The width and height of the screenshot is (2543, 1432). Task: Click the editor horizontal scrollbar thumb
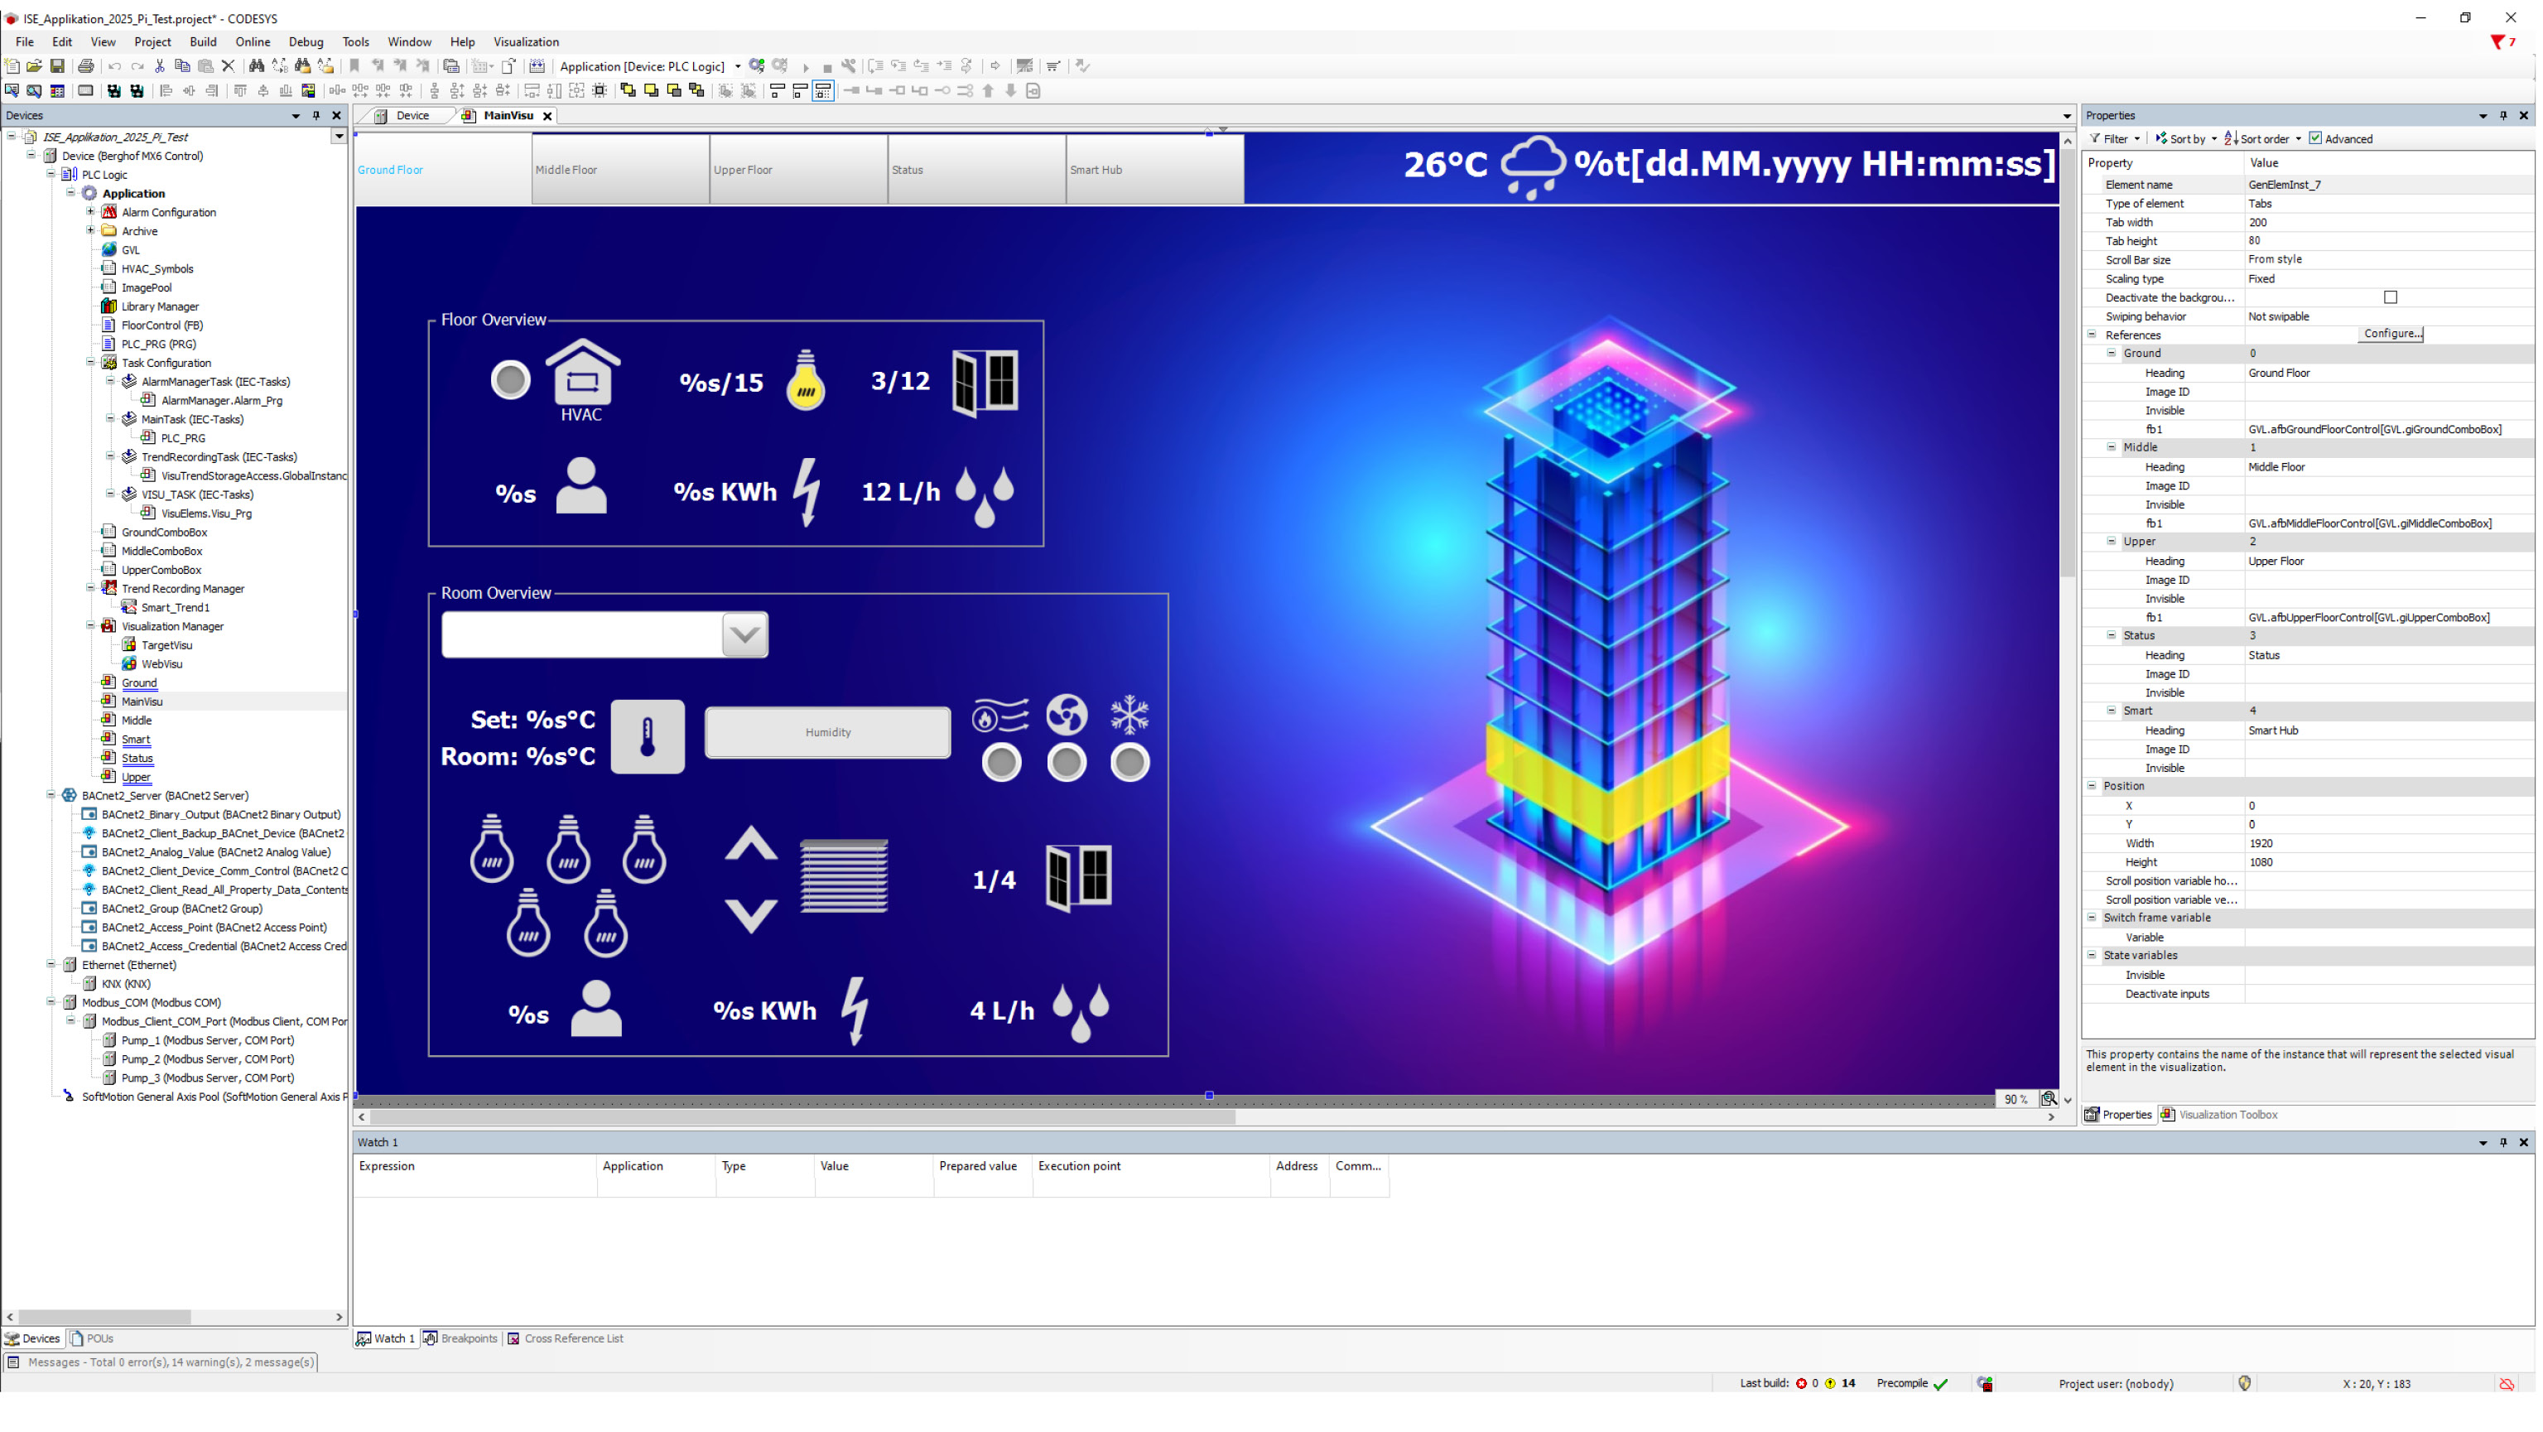click(x=803, y=1117)
